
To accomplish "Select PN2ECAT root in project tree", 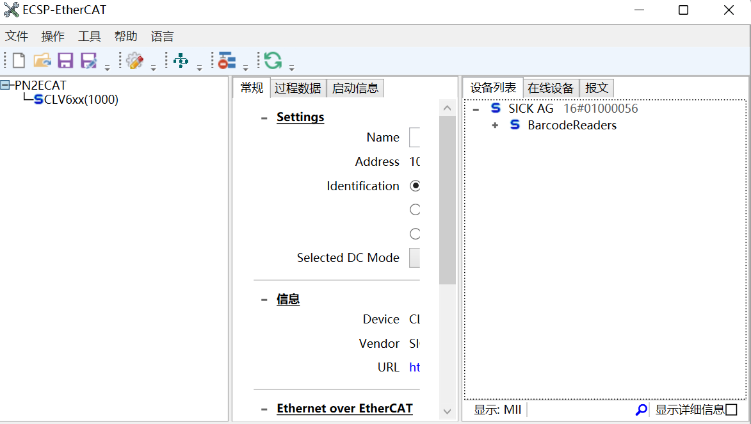I will pyautogui.click(x=41, y=85).
